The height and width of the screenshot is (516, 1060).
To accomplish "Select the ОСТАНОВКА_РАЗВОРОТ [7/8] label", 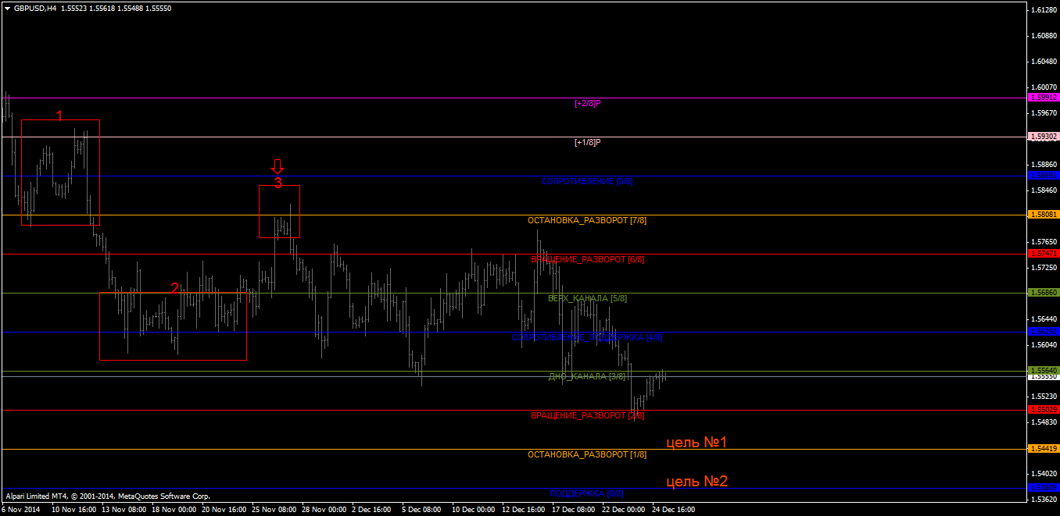I will [587, 220].
